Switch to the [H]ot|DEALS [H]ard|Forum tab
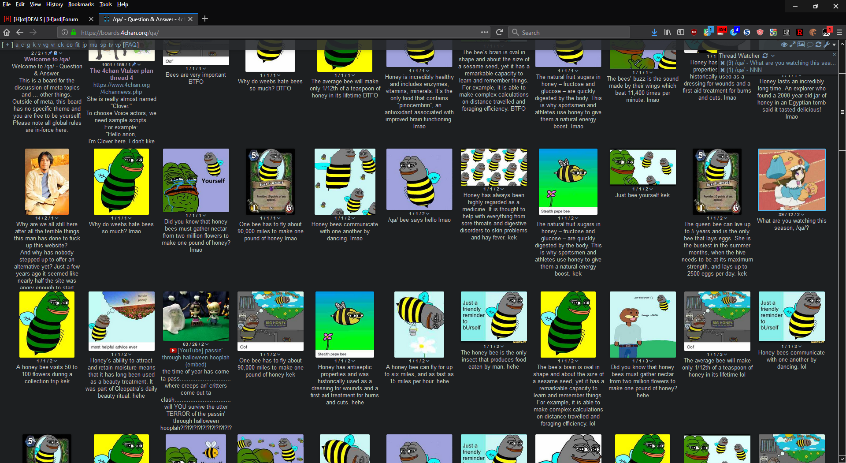Image resolution: width=846 pixels, height=463 pixels. 46,19
